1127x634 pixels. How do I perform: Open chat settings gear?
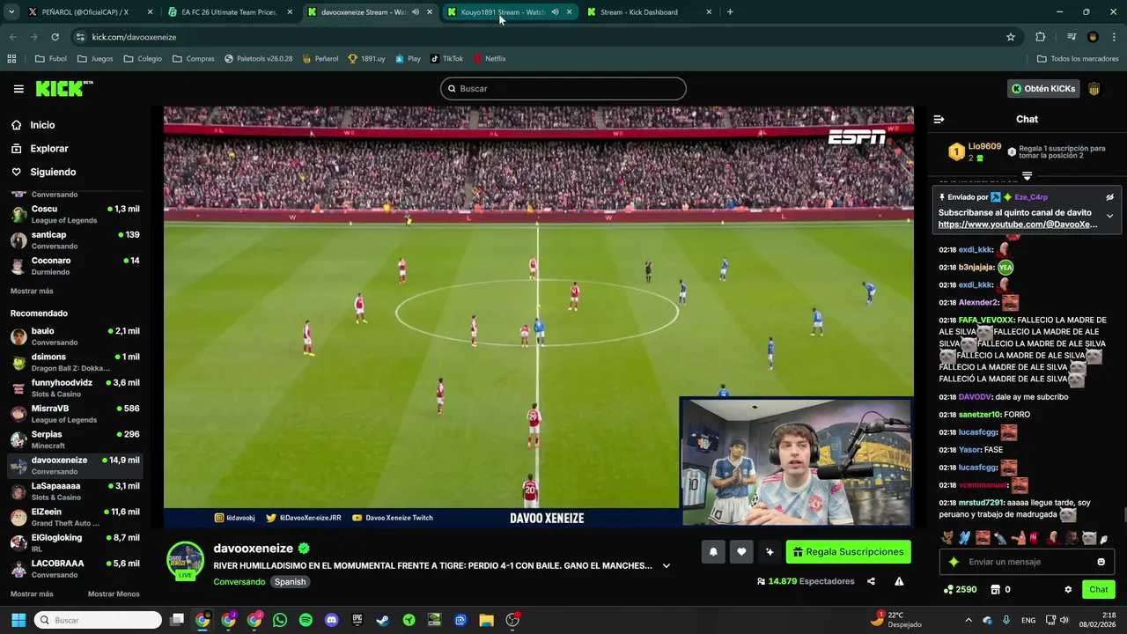(x=1068, y=590)
